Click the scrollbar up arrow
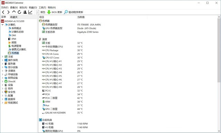This screenshot has width=221, height=133. click(219, 17)
